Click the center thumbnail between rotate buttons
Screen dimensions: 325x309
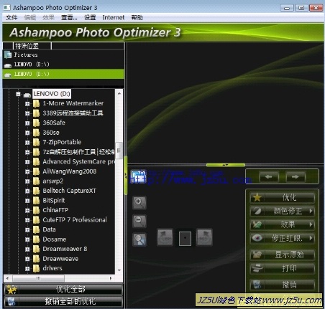(x=185, y=238)
